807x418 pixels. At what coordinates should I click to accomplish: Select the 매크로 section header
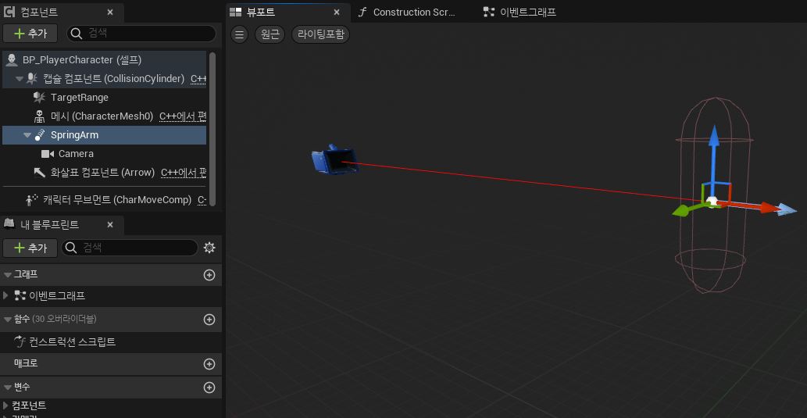111,364
